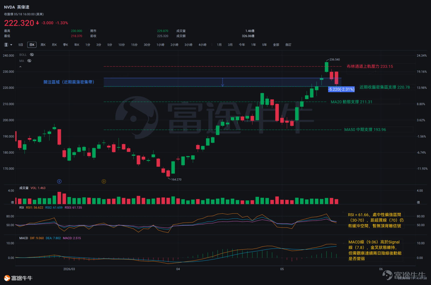This screenshot has height=285, width=431.
Task: Select the 季K quarterly tab
Action: [x=65, y=45]
